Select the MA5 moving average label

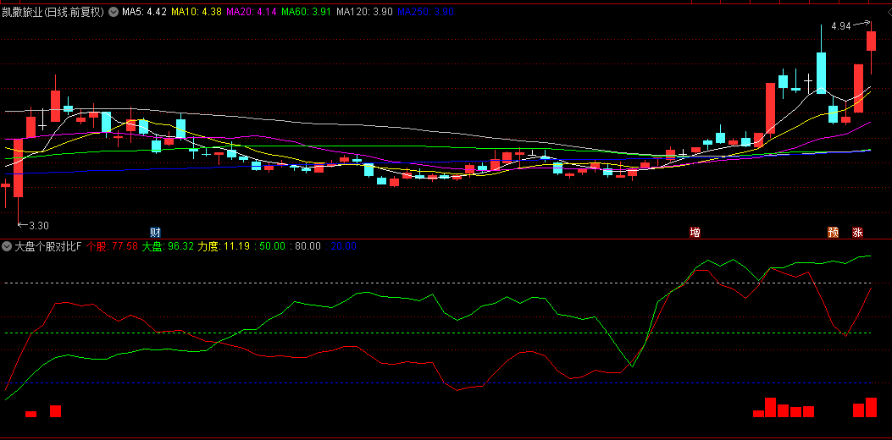click(144, 12)
